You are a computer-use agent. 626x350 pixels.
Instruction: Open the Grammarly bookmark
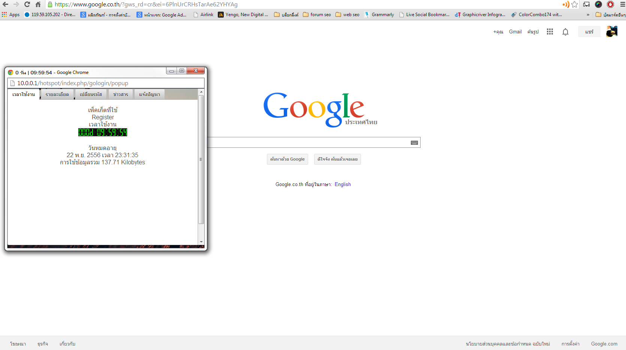(x=379, y=15)
